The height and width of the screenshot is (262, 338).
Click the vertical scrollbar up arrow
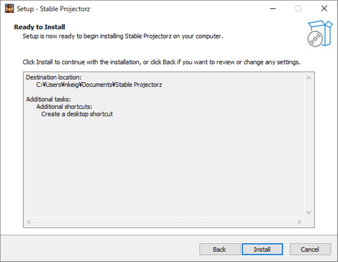tap(309, 78)
